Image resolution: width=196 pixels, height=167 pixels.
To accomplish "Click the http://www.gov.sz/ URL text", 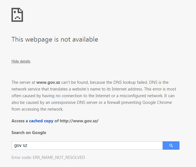I will click(79, 121).
